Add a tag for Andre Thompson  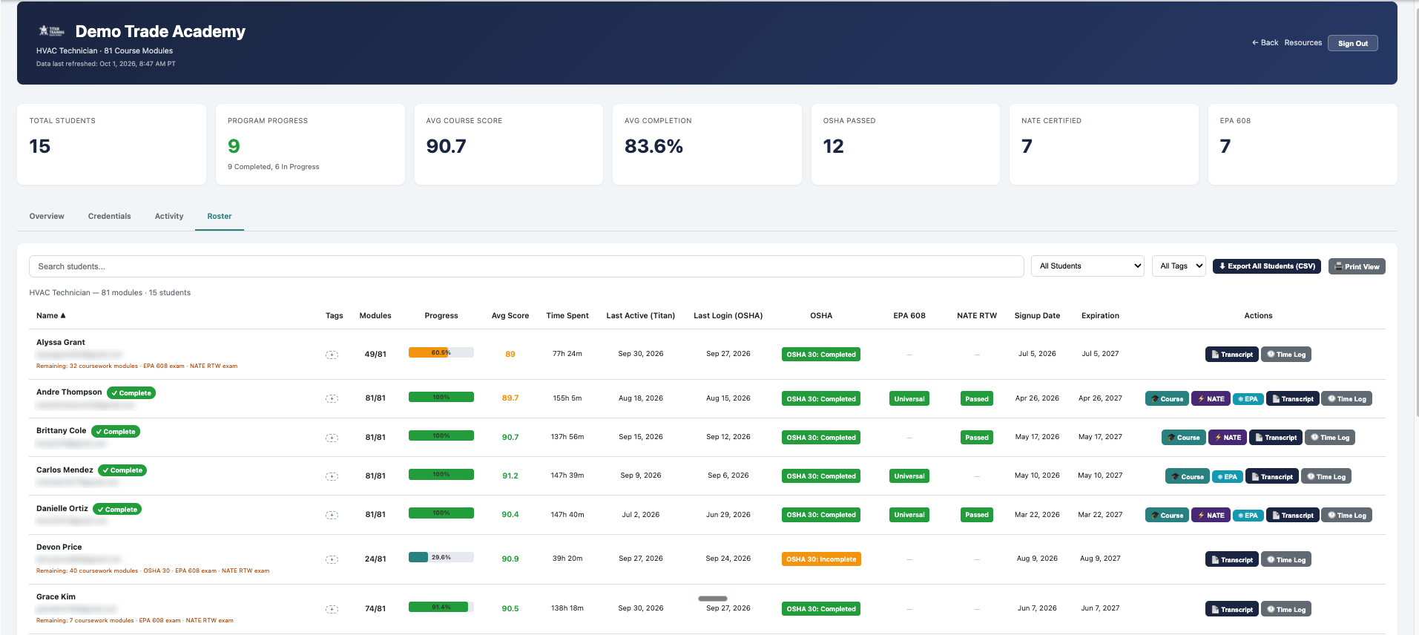coord(332,398)
